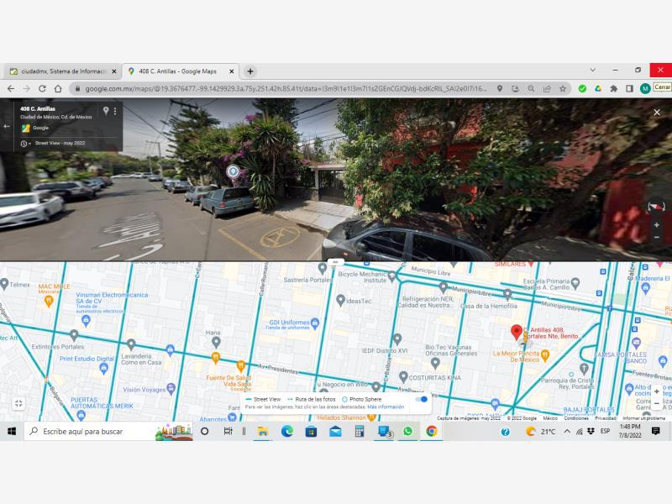This screenshot has height=504, width=672.
Task: Open File Explorer from the taskbar
Action: [263, 431]
